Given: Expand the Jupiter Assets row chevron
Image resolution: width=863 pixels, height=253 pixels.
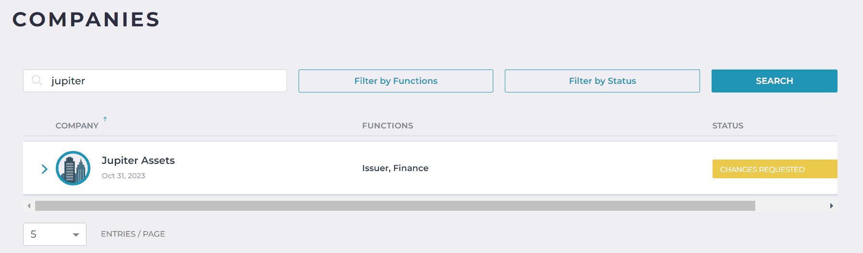Looking at the screenshot, I should click(44, 169).
